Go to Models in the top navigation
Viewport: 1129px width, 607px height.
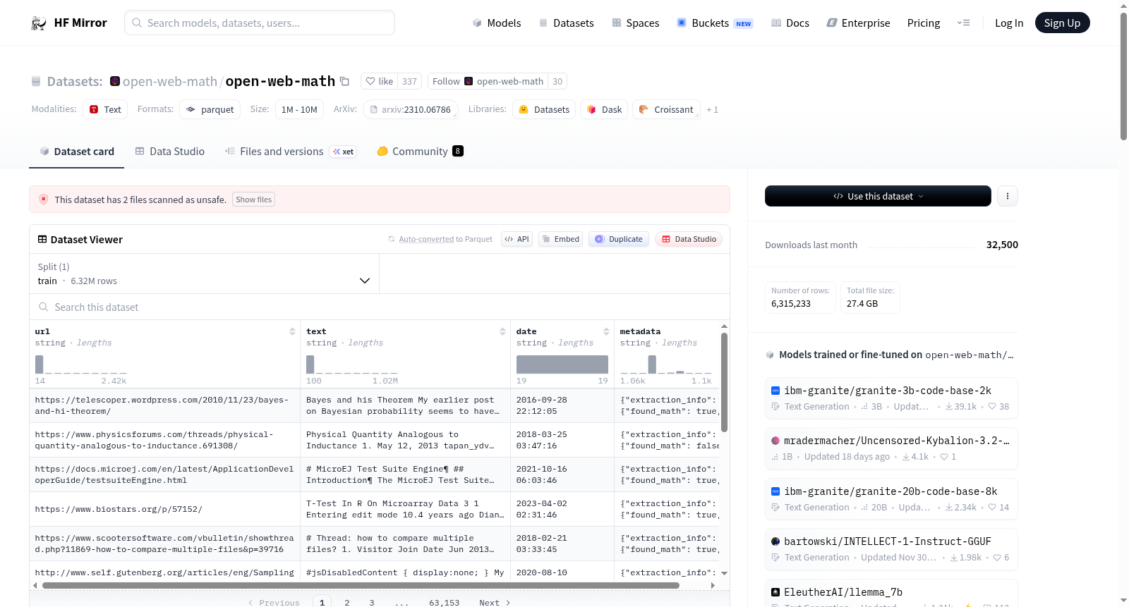coord(497,23)
